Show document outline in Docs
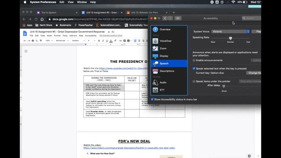 click(x=26, y=51)
